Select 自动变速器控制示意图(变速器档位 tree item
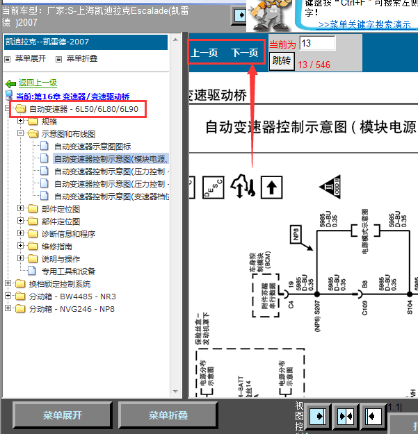 (112, 197)
